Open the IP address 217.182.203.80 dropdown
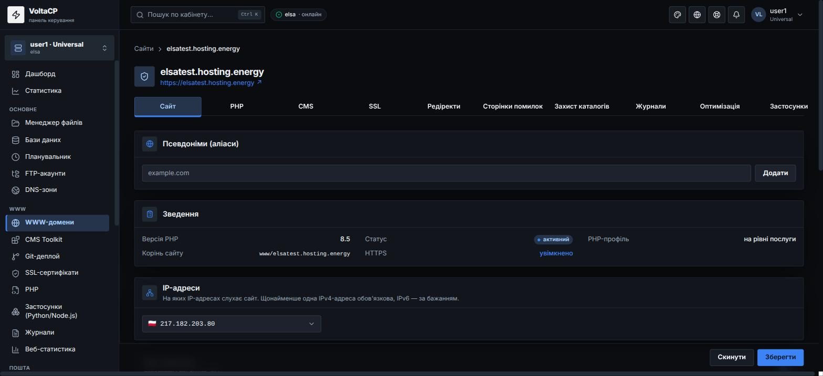 click(231, 324)
